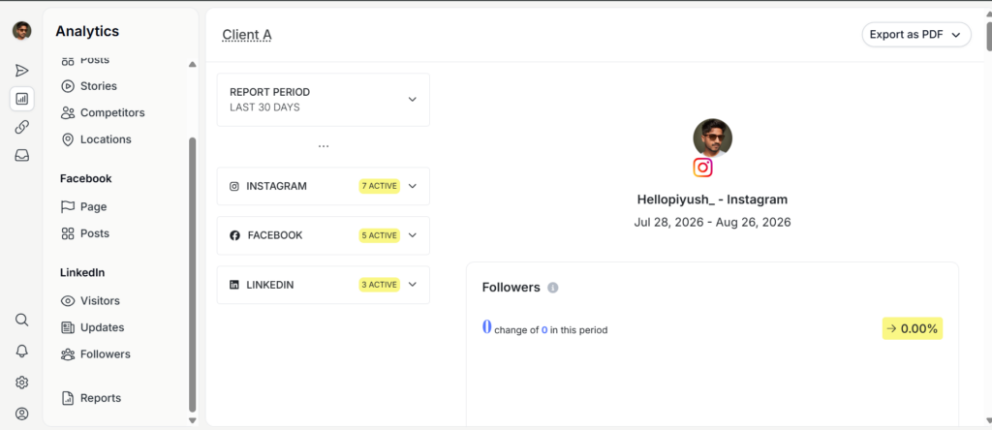992x430 pixels.
Task: Click the three-dot ellipsis below Report Period
Action: point(324,146)
